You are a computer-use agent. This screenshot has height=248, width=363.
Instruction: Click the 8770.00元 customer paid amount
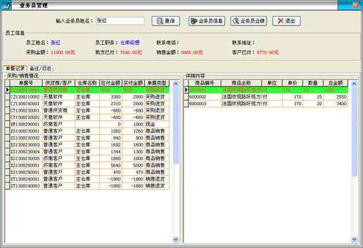click(x=267, y=52)
